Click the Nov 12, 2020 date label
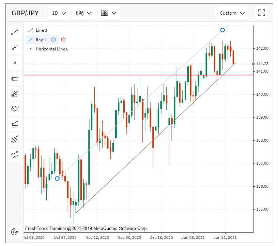Viewport: 278px width, 246px height. tap(97, 237)
